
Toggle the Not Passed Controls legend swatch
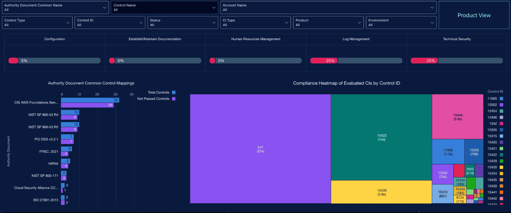(x=174, y=99)
